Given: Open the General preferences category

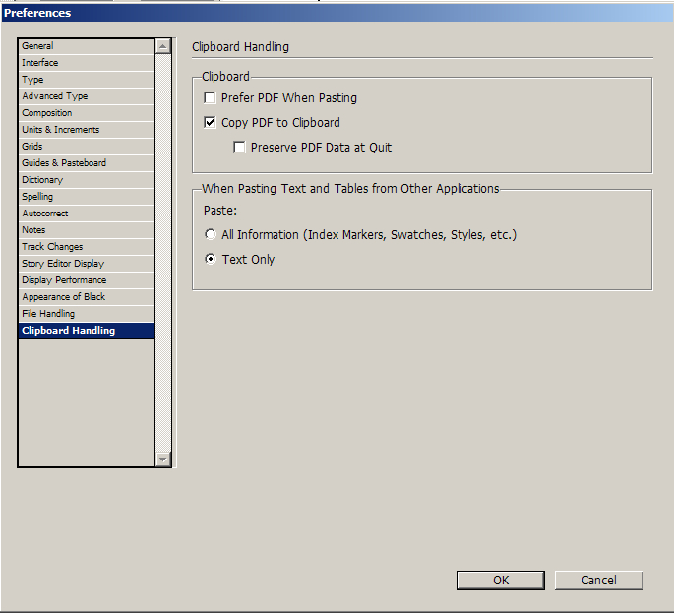Looking at the screenshot, I should pos(87,46).
